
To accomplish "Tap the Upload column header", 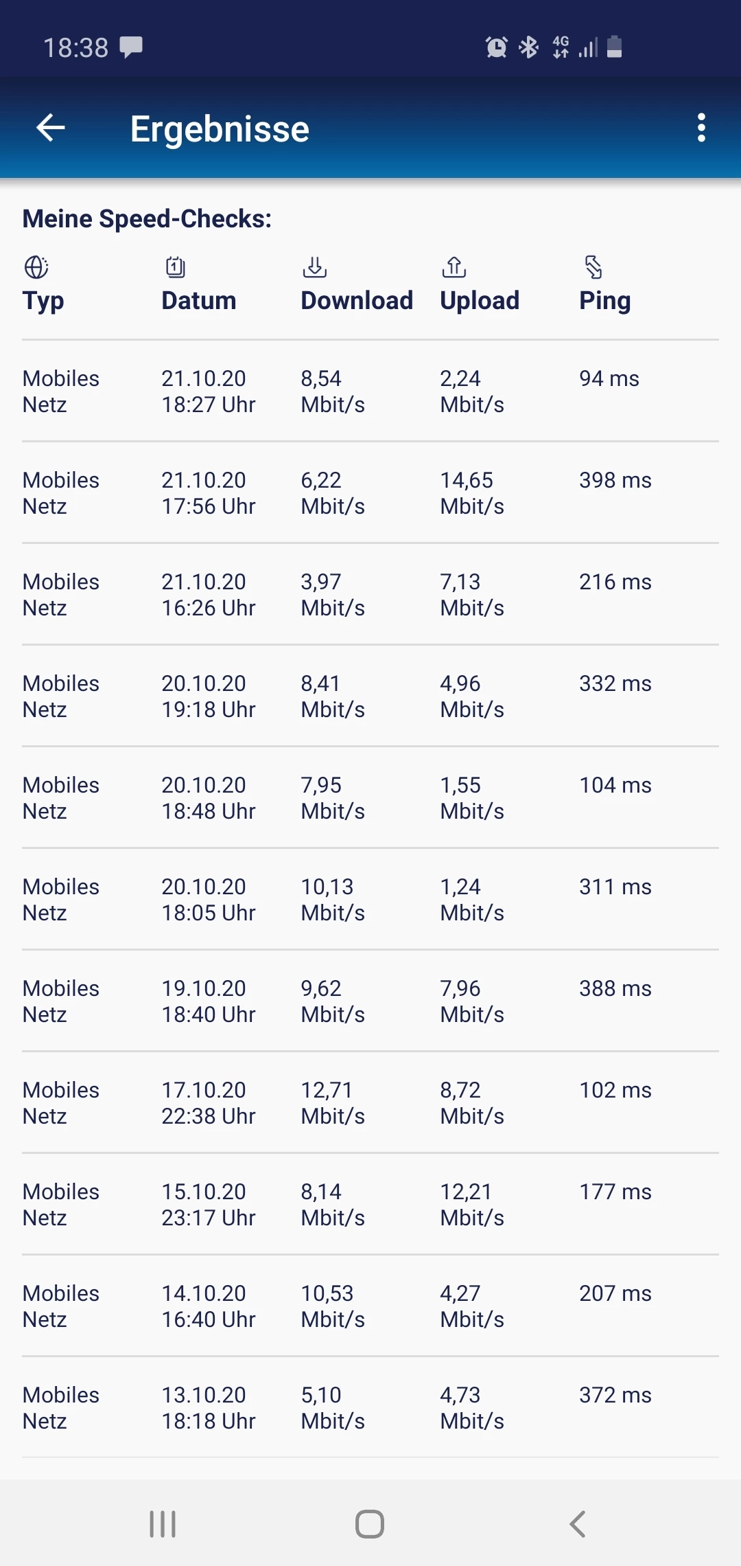I will [x=480, y=300].
